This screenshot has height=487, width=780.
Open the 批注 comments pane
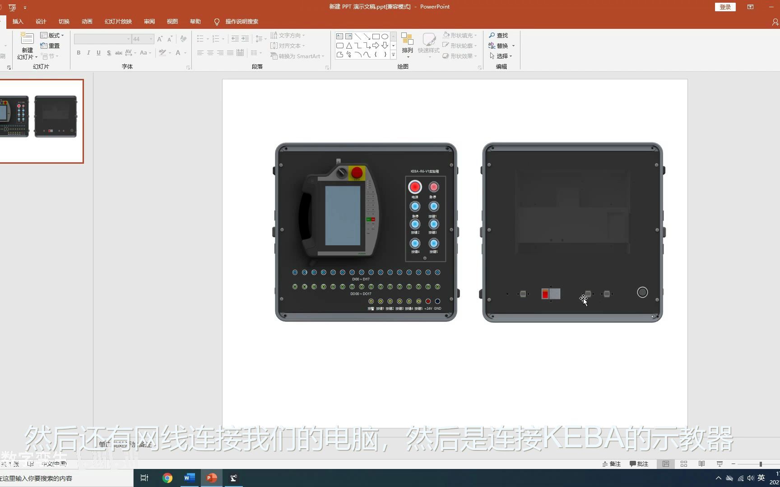[639, 464]
